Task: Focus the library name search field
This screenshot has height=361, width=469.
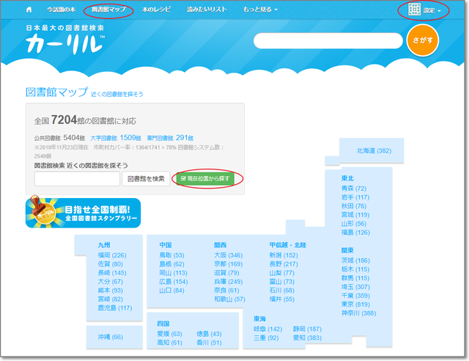Action: pyautogui.click(x=77, y=178)
